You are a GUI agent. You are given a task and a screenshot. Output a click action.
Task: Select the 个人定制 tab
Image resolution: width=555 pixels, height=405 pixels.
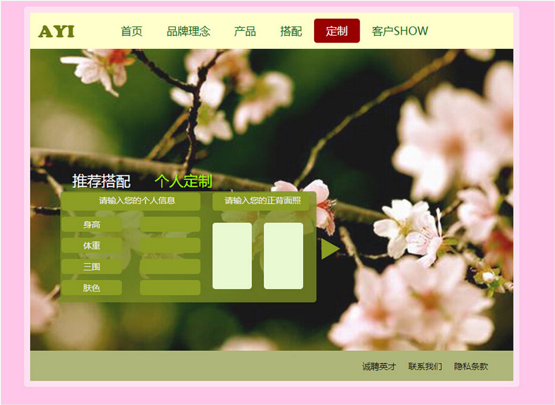coord(183,182)
